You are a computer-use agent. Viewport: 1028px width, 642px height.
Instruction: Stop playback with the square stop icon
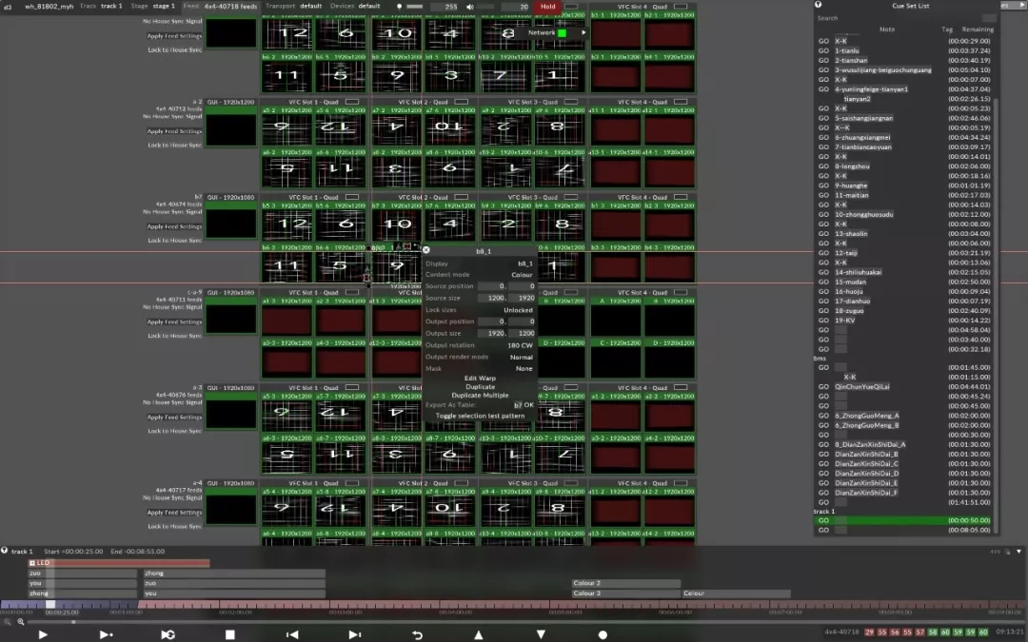point(230,634)
